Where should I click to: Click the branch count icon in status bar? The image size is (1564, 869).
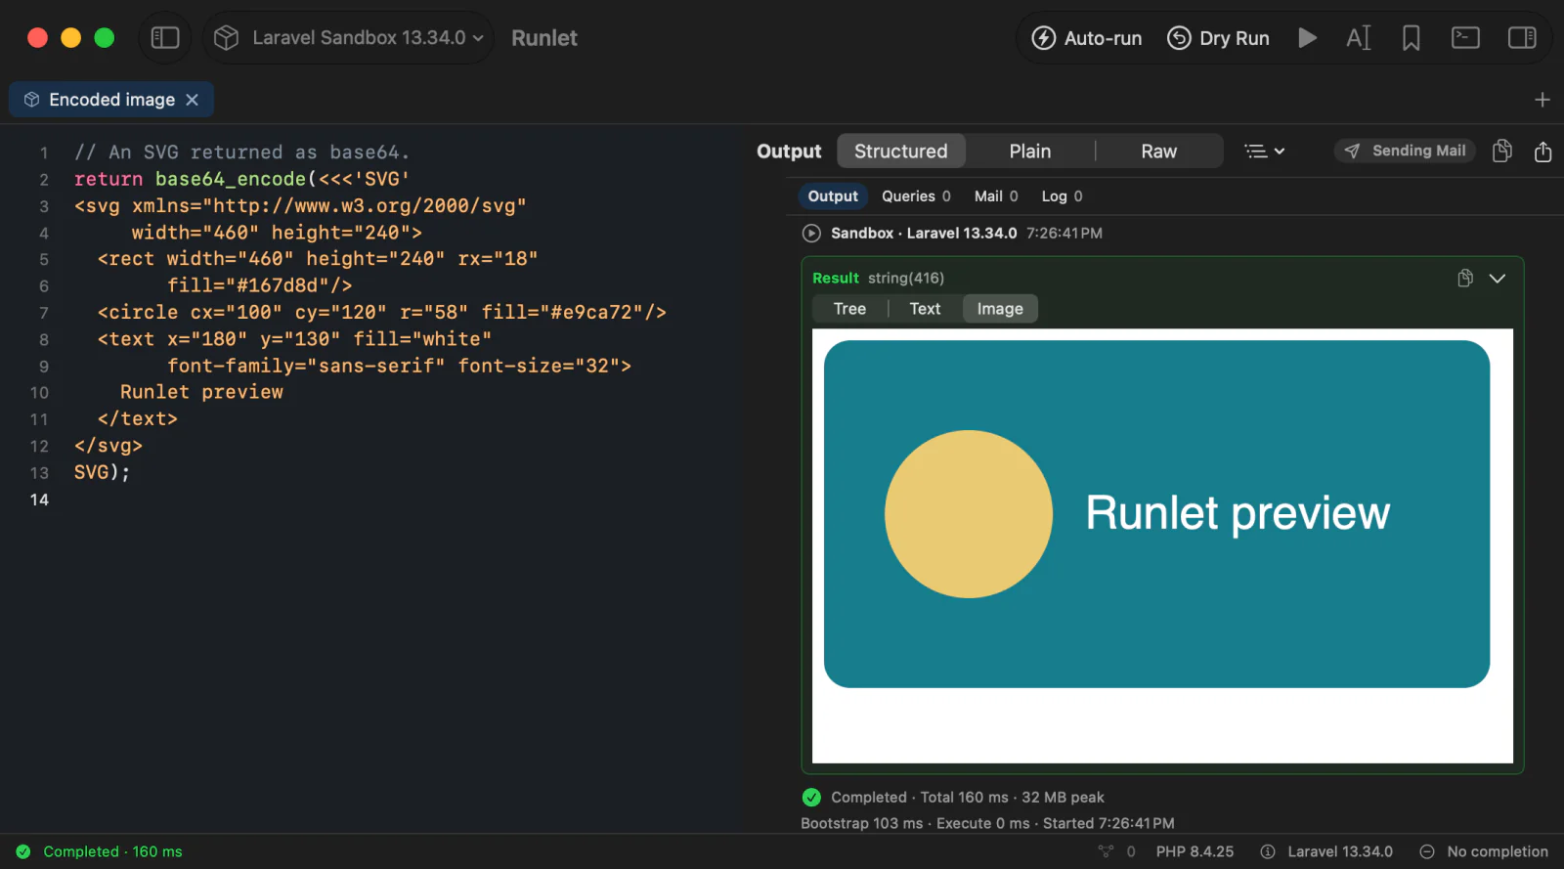(x=1106, y=851)
